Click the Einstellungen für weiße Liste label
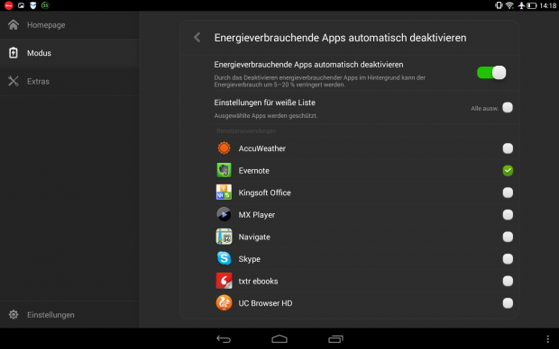This screenshot has width=559, height=349. 264,103
